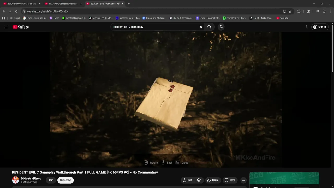Select the RESIDENT EVIL 7 Gameplay tab
This screenshot has width=334, height=188.
click(103, 4)
